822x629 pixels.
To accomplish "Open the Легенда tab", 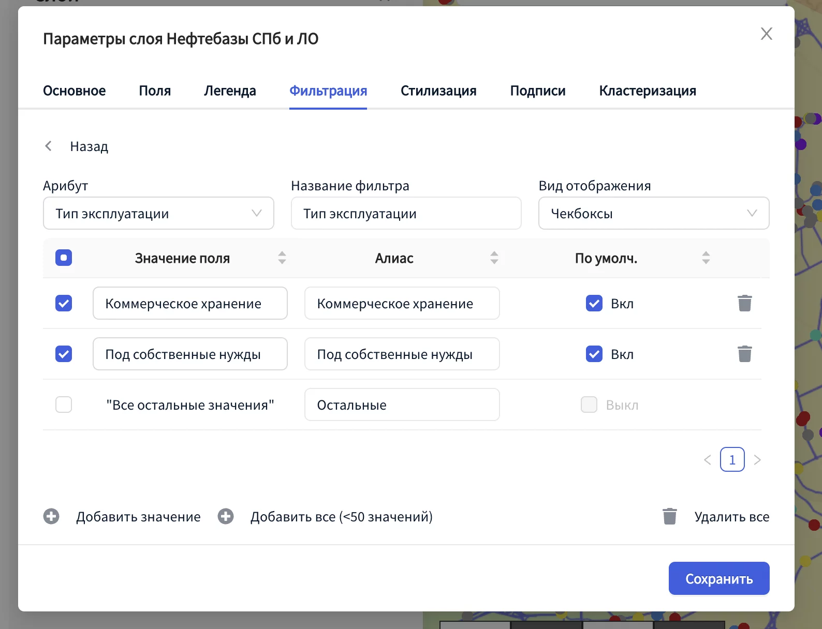I will pyautogui.click(x=230, y=91).
